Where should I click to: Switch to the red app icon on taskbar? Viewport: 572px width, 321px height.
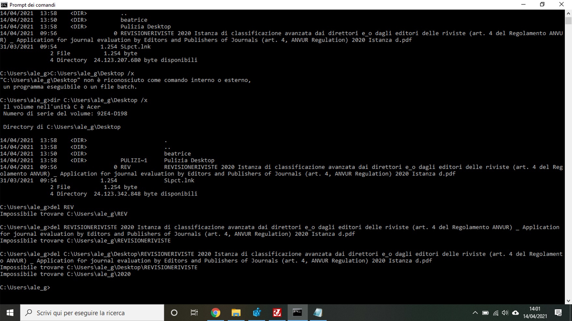[x=277, y=313]
